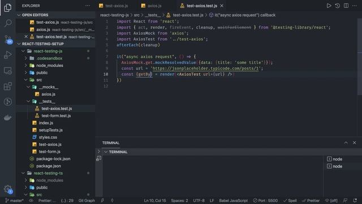Click Spaces: 2 indentation setting

[x=179, y=201]
